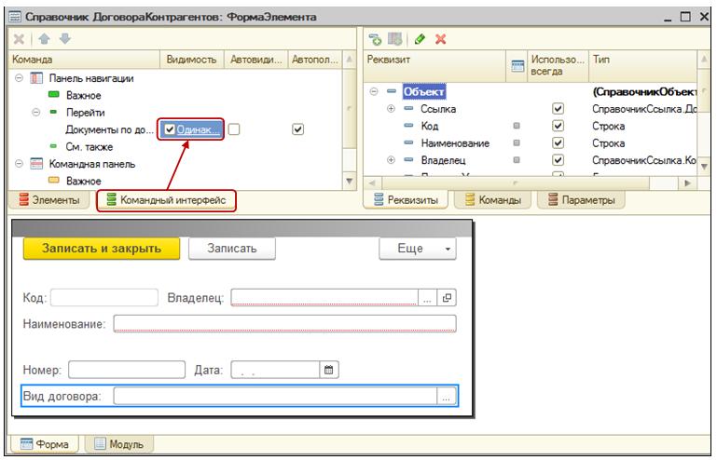This screenshot has height=460, width=717.
Task: Click the add column icon in attributes toolbar
Action: pos(394,39)
